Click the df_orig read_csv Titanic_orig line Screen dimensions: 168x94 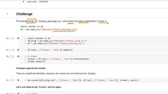click(57, 41)
